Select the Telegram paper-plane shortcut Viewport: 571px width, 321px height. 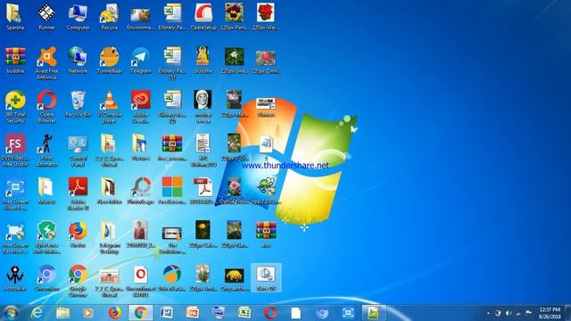(141, 60)
